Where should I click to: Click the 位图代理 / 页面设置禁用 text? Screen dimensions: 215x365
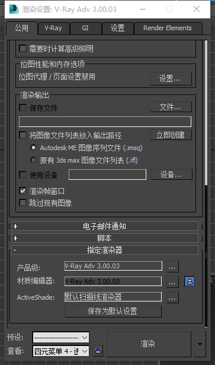(57, 77)
